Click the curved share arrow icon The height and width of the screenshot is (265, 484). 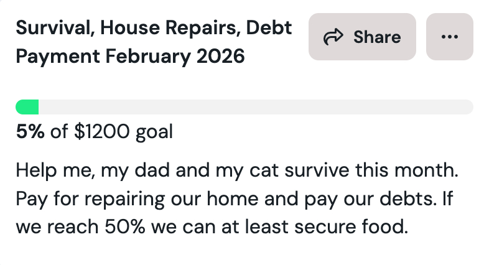[333, 37]
